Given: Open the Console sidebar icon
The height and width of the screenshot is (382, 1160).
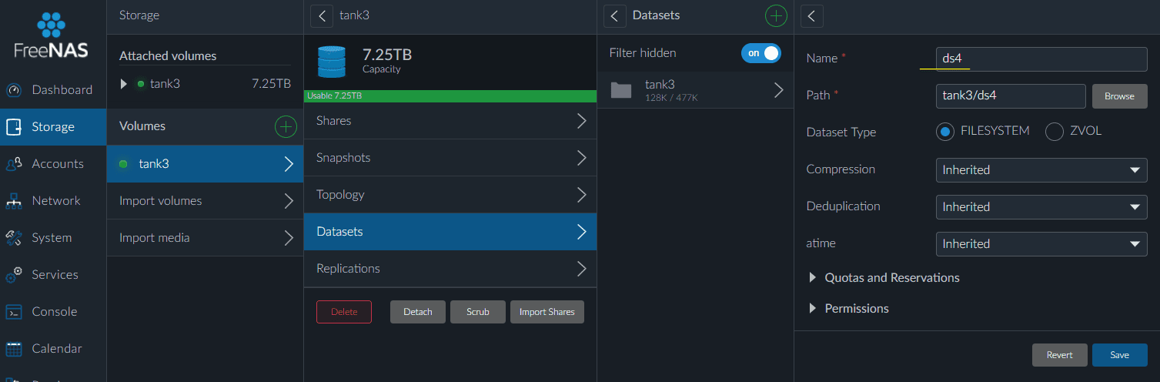Looking at the screenshot, I should tap(13, 312).
